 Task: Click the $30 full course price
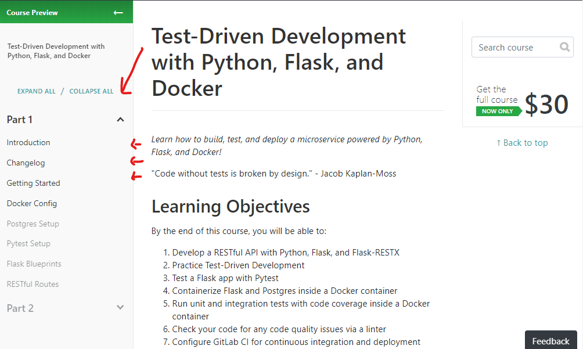tap(546, 104)
